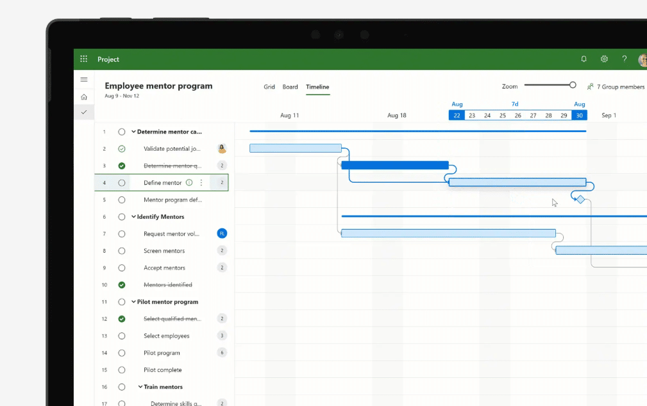The image size is (647, 406).
Task: Select the checkmark icon in the left sidebar
Action: tap(83, 112)
